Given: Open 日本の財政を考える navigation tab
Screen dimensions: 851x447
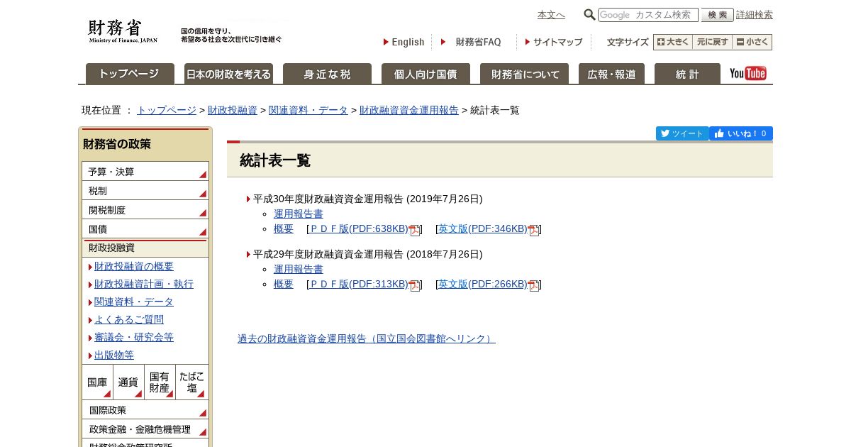Looking at the screenshot, I should pyautogui.click(x=228, y=74).
